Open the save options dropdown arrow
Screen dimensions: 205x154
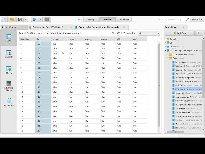(x=26, y=20)
